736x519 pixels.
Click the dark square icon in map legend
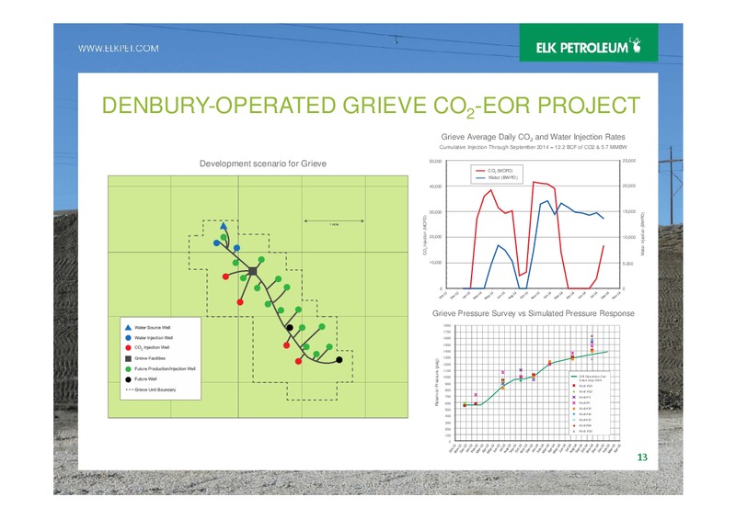coord(128,358)
